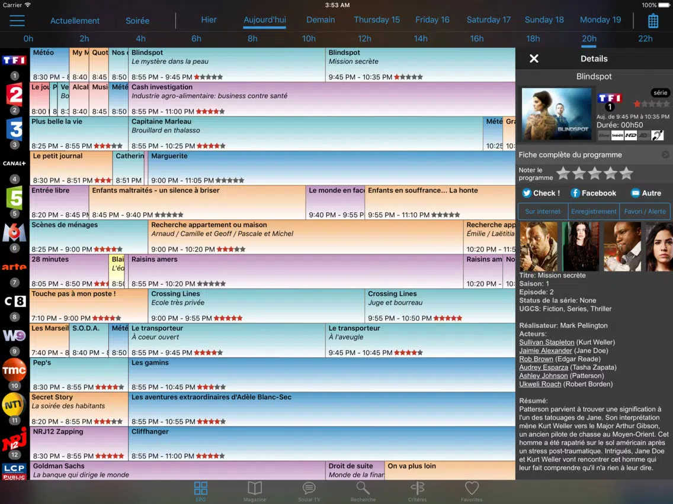Open the Social TV tab
The image size is (673, 504).
click(309, 491)
